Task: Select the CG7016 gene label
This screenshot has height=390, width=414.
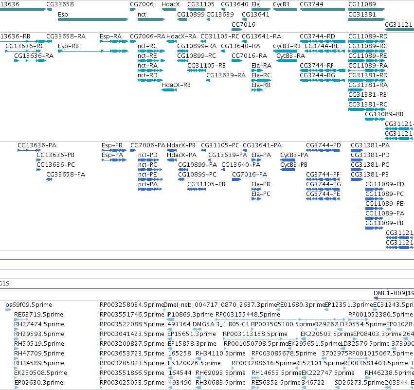Action: tap(243, 24)
